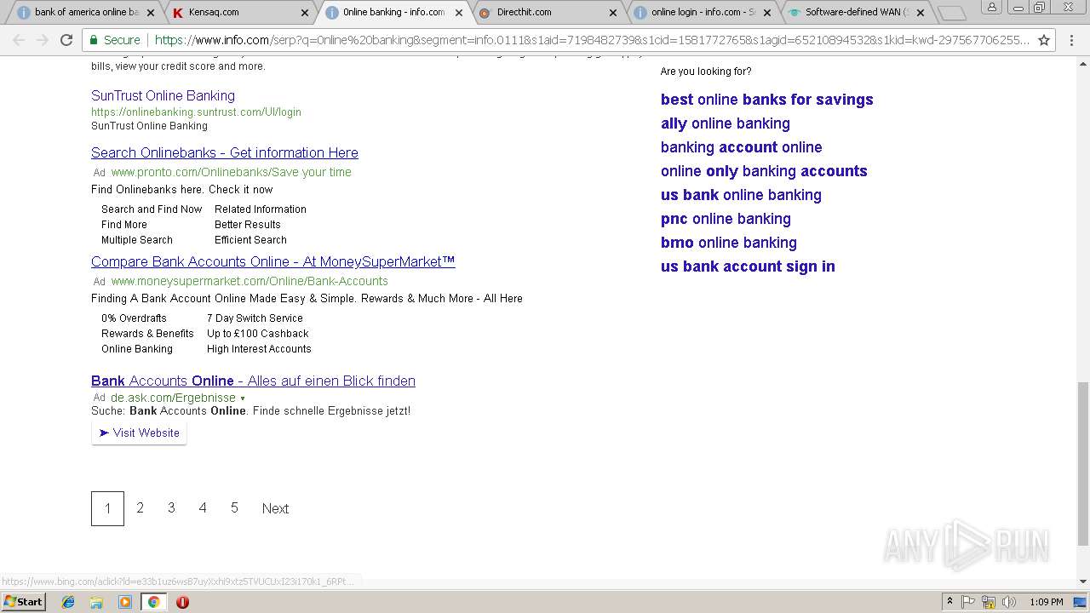Click Next in the pagination
1090x613 pixels.
(x=275, y=508)
